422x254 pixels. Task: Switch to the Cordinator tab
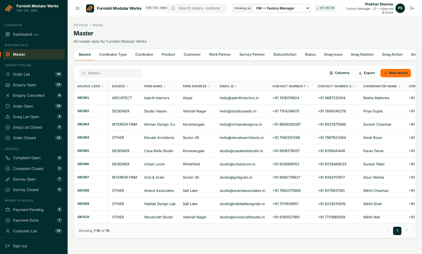click(x=144, y=55)
